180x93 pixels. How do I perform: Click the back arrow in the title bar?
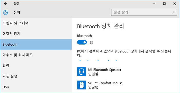5,4
